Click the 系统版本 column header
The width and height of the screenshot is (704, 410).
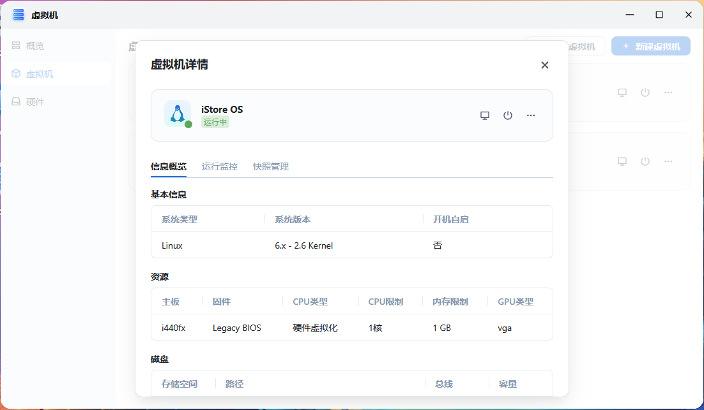[293, 219]
